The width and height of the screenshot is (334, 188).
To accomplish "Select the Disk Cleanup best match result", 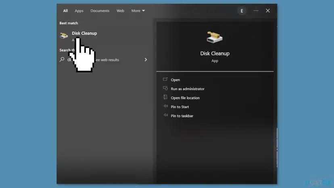I will click(104, 36).
